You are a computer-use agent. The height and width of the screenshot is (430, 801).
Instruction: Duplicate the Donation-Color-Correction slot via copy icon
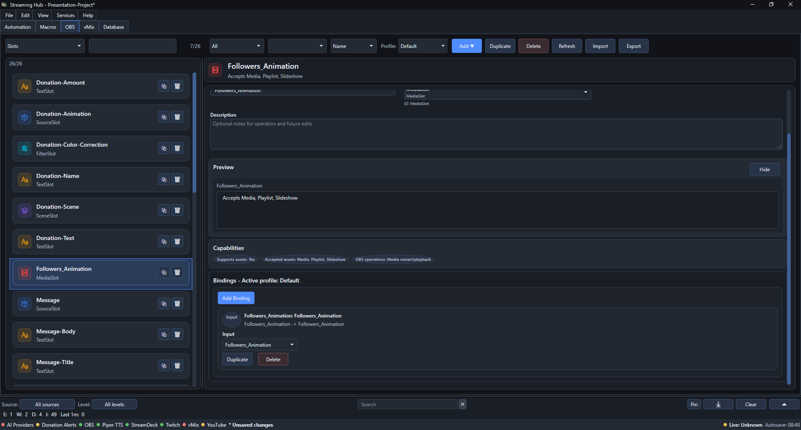tap(164, 148)
